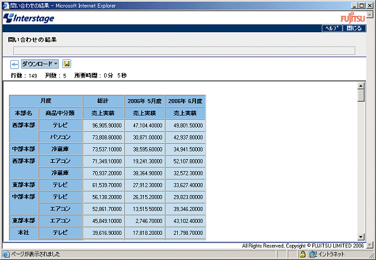Select the 2006年 5月度 column header

(144, 101)
